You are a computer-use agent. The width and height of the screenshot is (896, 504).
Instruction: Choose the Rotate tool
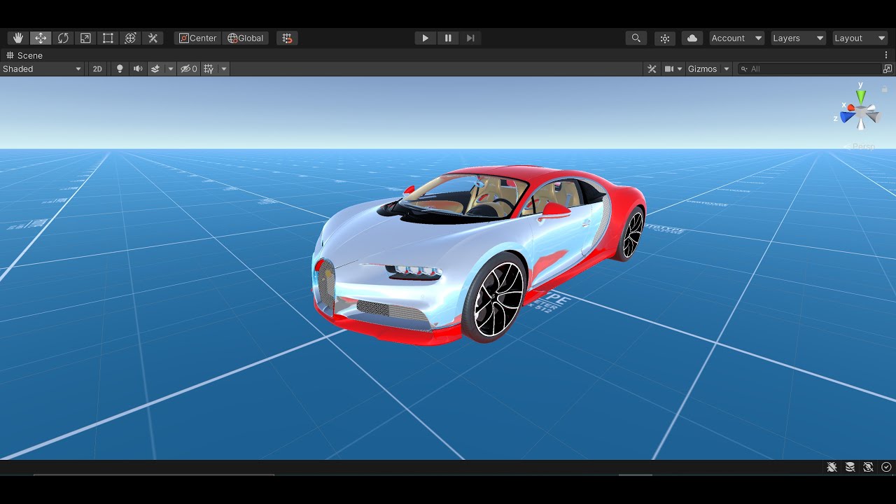pyautogui.click(x=63, y=38)
